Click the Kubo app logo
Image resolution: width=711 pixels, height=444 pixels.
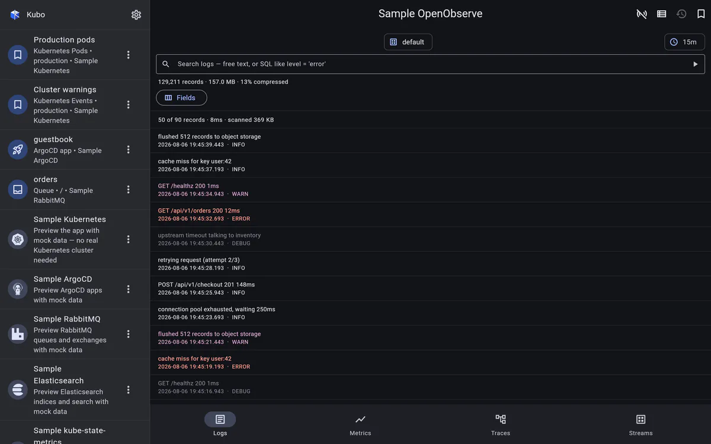click(15, 15)
